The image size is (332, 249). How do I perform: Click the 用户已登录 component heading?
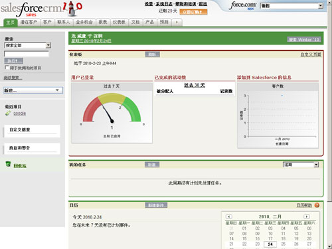point(82,77)
